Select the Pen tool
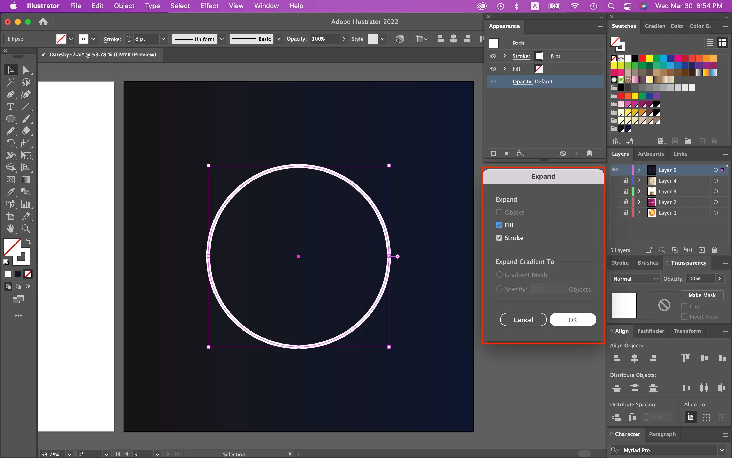Image resolution: width=732 pixels, height=458 pixels. pos(10,94)
